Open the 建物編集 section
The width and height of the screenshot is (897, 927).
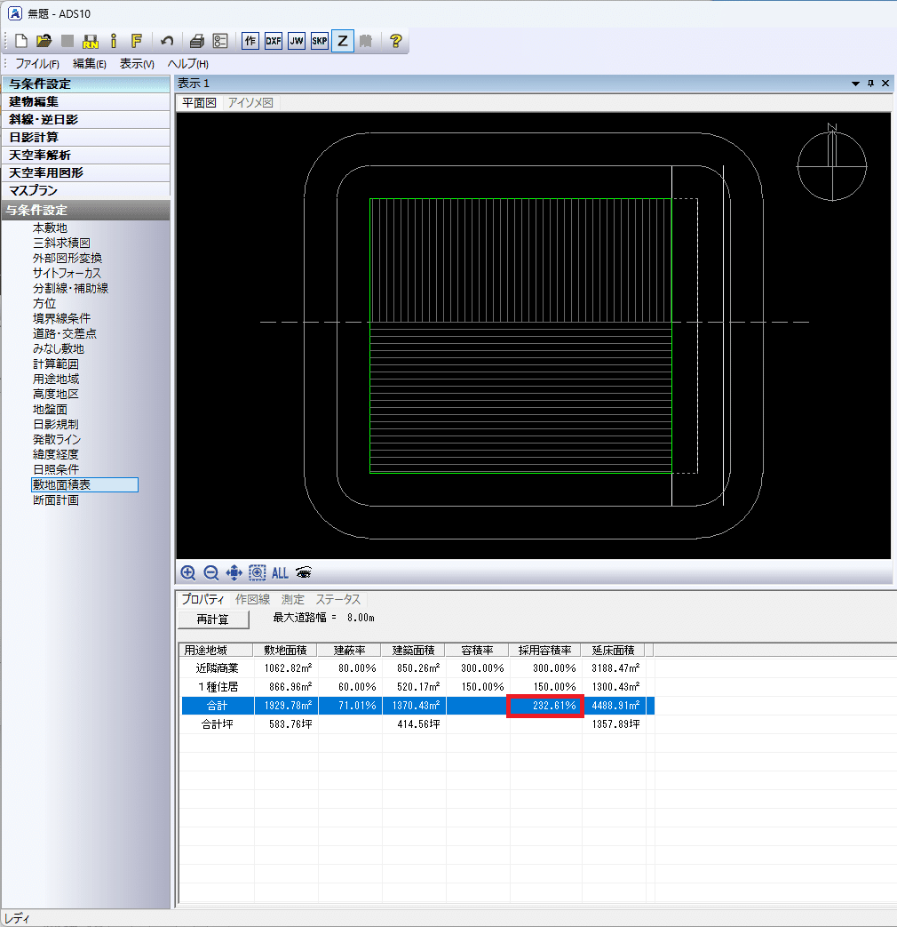click(x=85, y=101)
